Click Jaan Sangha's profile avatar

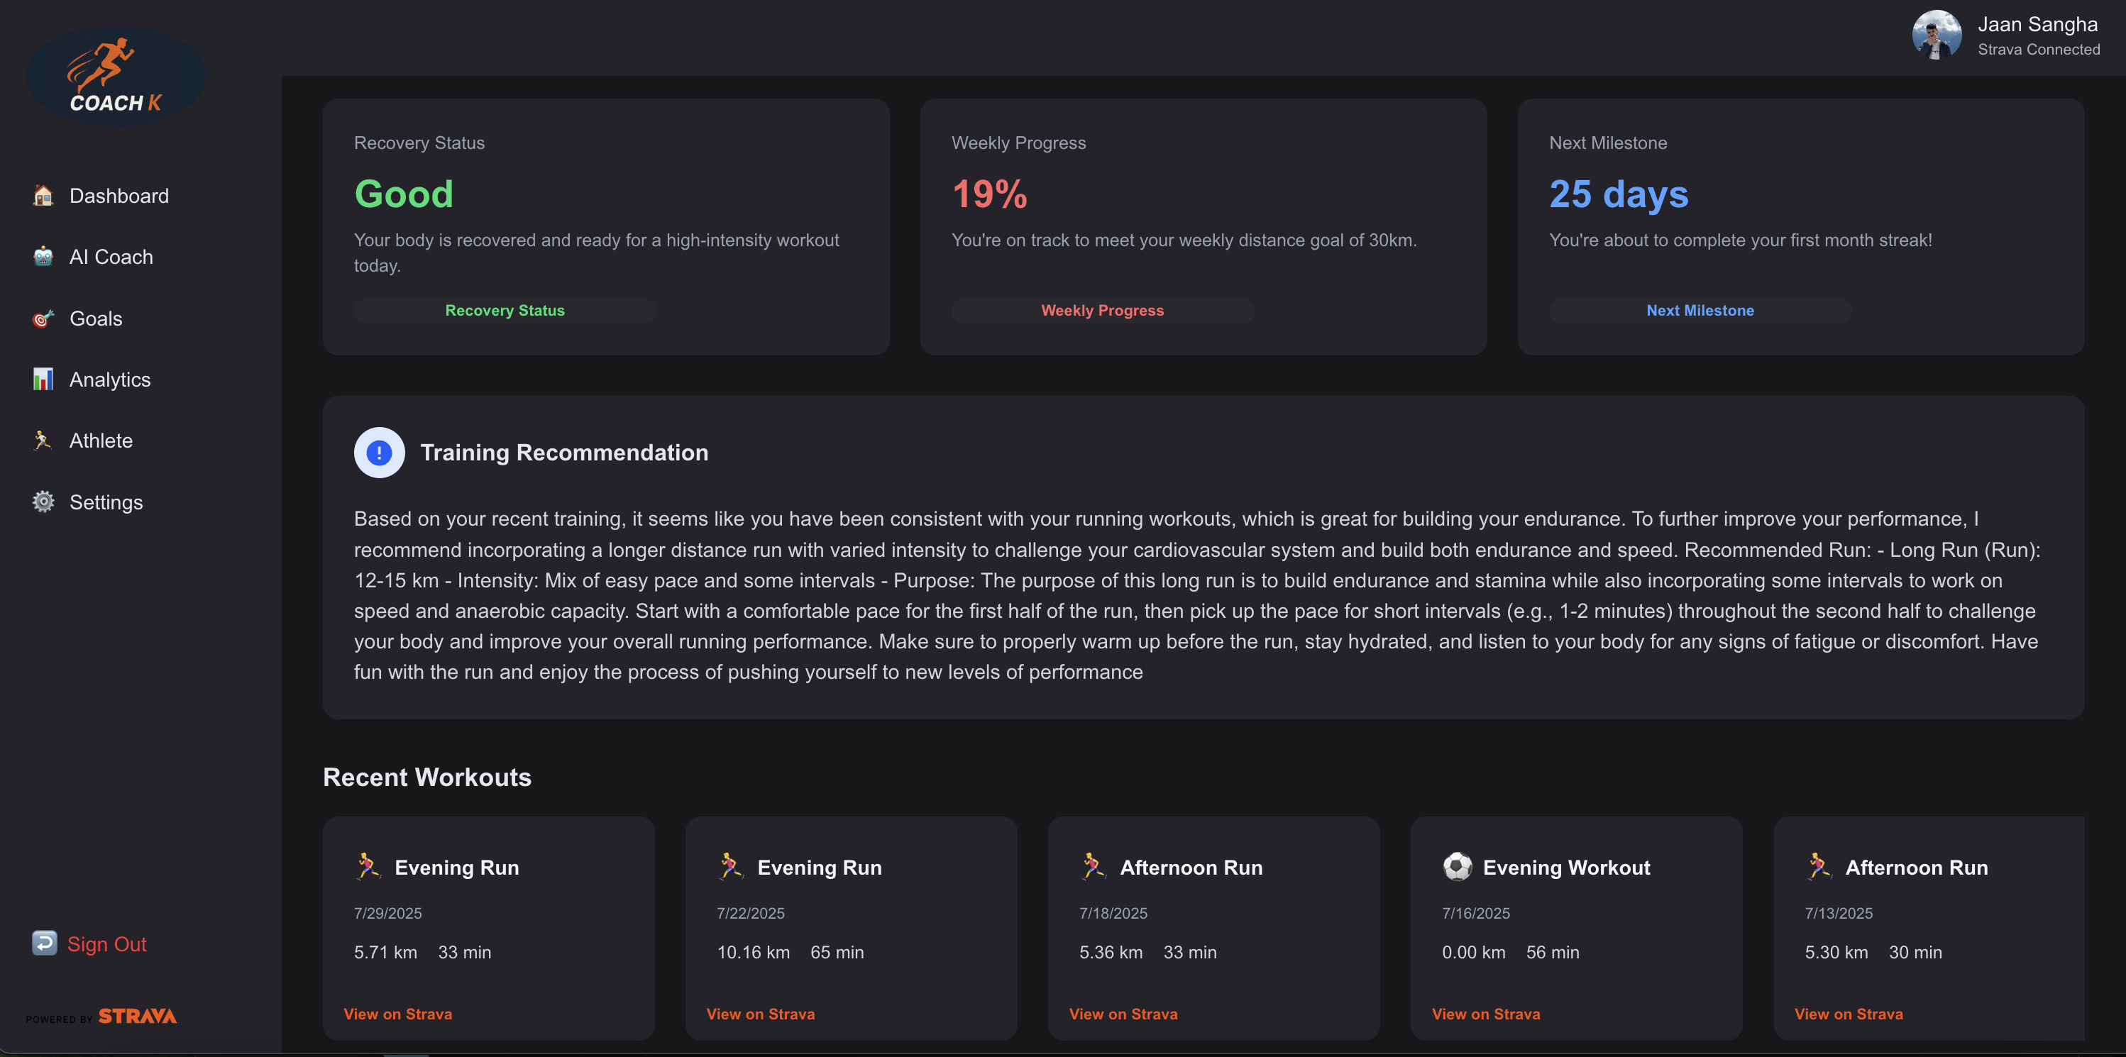[x=1936, y=35]
